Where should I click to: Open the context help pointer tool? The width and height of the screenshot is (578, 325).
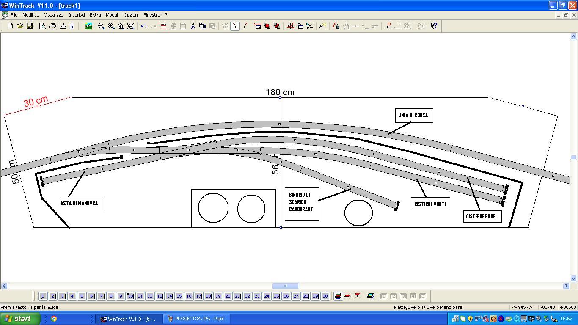pyautogui.click(x=434, y=26)
